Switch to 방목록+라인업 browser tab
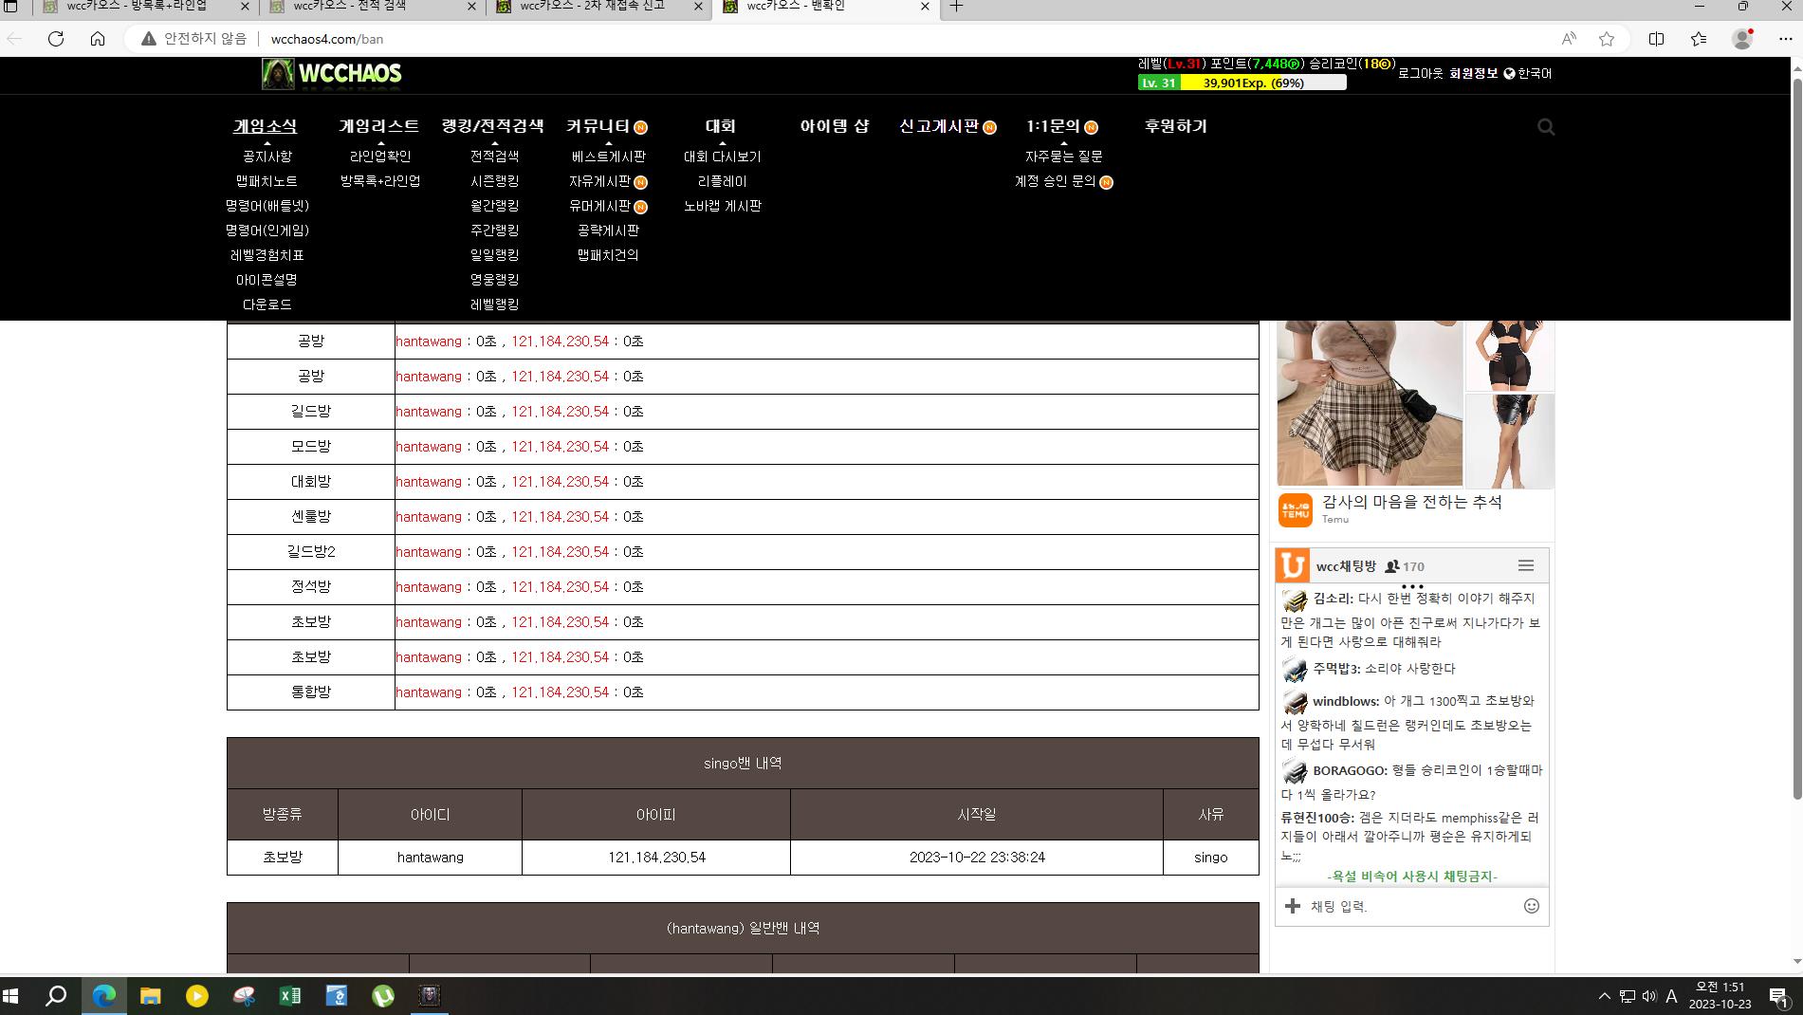Screen dimensions: 1803x1015 click(137, 7)
